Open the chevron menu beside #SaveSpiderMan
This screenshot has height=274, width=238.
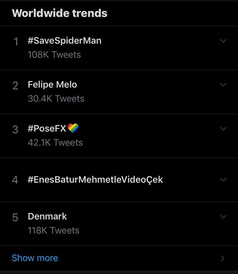pyautogui.click(x=223, y=41)
